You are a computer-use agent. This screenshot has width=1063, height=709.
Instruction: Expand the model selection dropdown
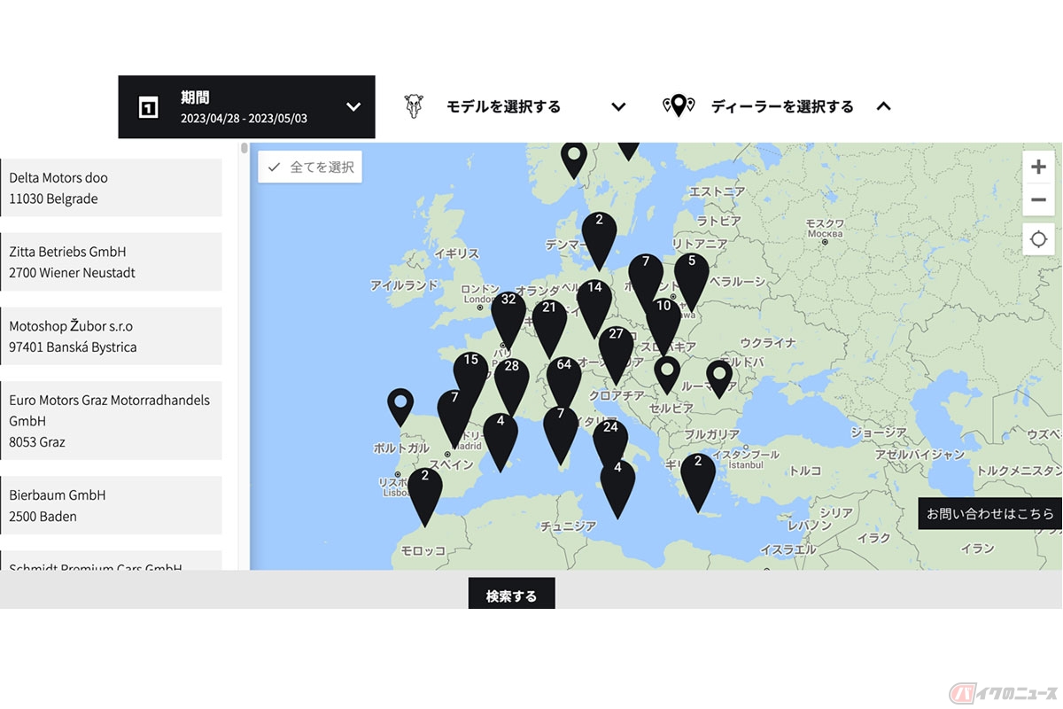tap(618, 107)
